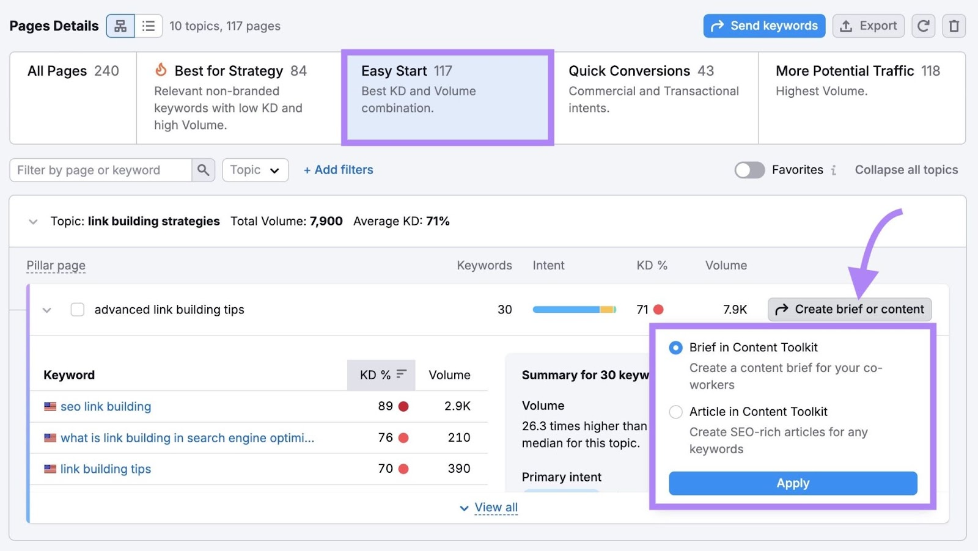Collapse the advanced link building tips row
The width and height of the screenshot is (978, 551).
tap(46, 310)
